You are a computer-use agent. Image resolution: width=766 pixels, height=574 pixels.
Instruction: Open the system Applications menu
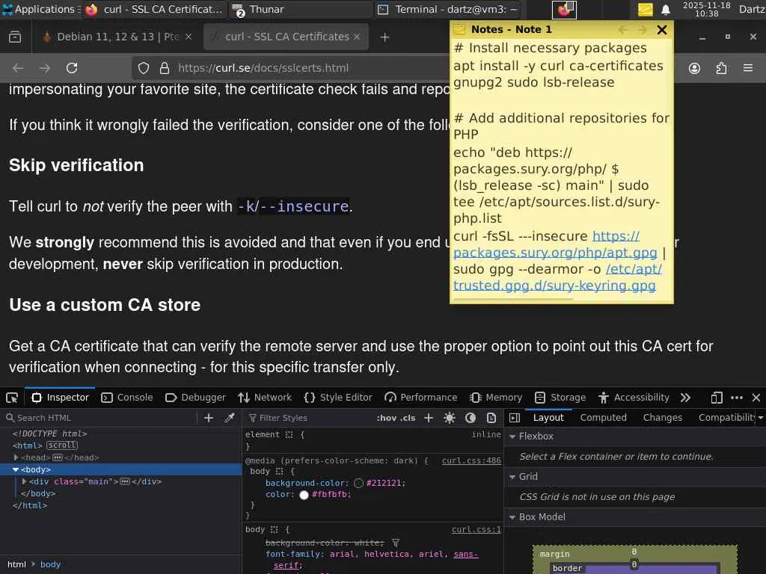pyautogui.click(x=42, y=9)
